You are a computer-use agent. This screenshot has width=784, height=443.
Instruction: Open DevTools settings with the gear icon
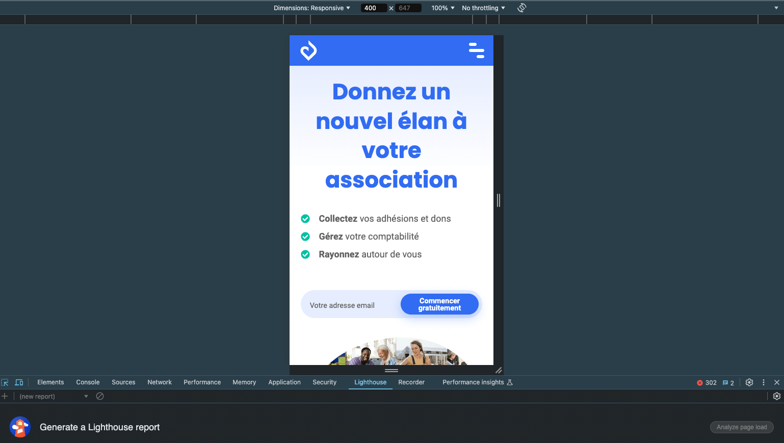click(x=749, y=382)
